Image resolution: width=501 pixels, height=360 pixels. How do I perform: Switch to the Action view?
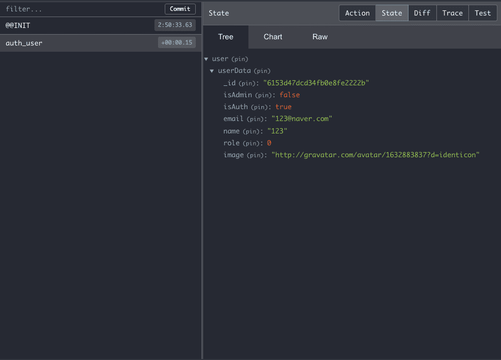[x=357, y=13]
